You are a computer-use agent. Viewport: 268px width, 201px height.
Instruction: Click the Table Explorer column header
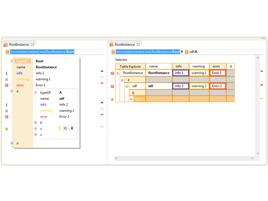coord(130,66)
